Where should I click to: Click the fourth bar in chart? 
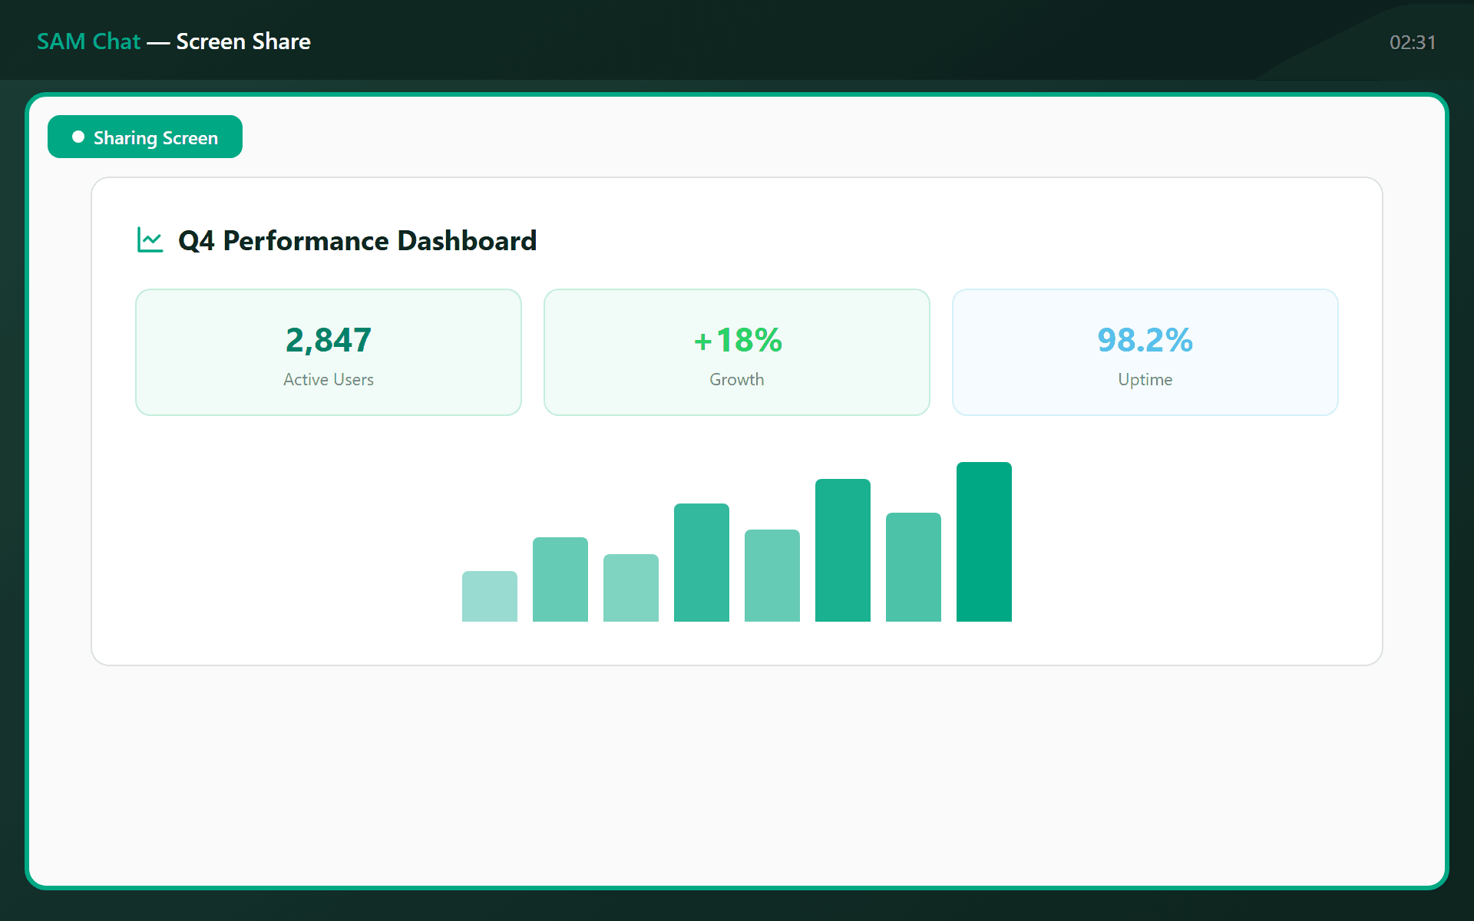[702, 563]
